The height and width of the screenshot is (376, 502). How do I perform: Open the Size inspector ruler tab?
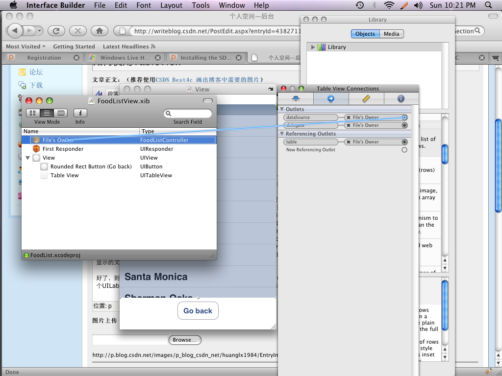(366, 98)
